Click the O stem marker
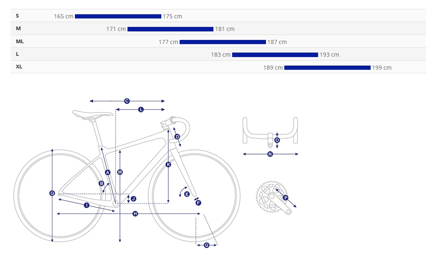The width and height of the screenshot is (435, 264). tap(277, 140)
